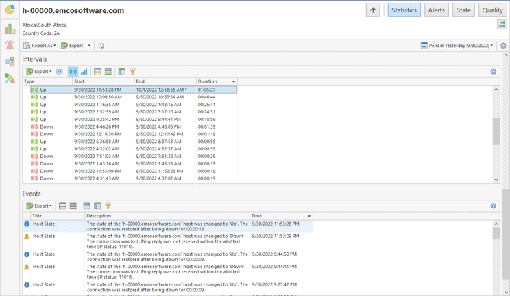Click the green swap arrows icon
The image size is (510, 296).
pos(502,25)
